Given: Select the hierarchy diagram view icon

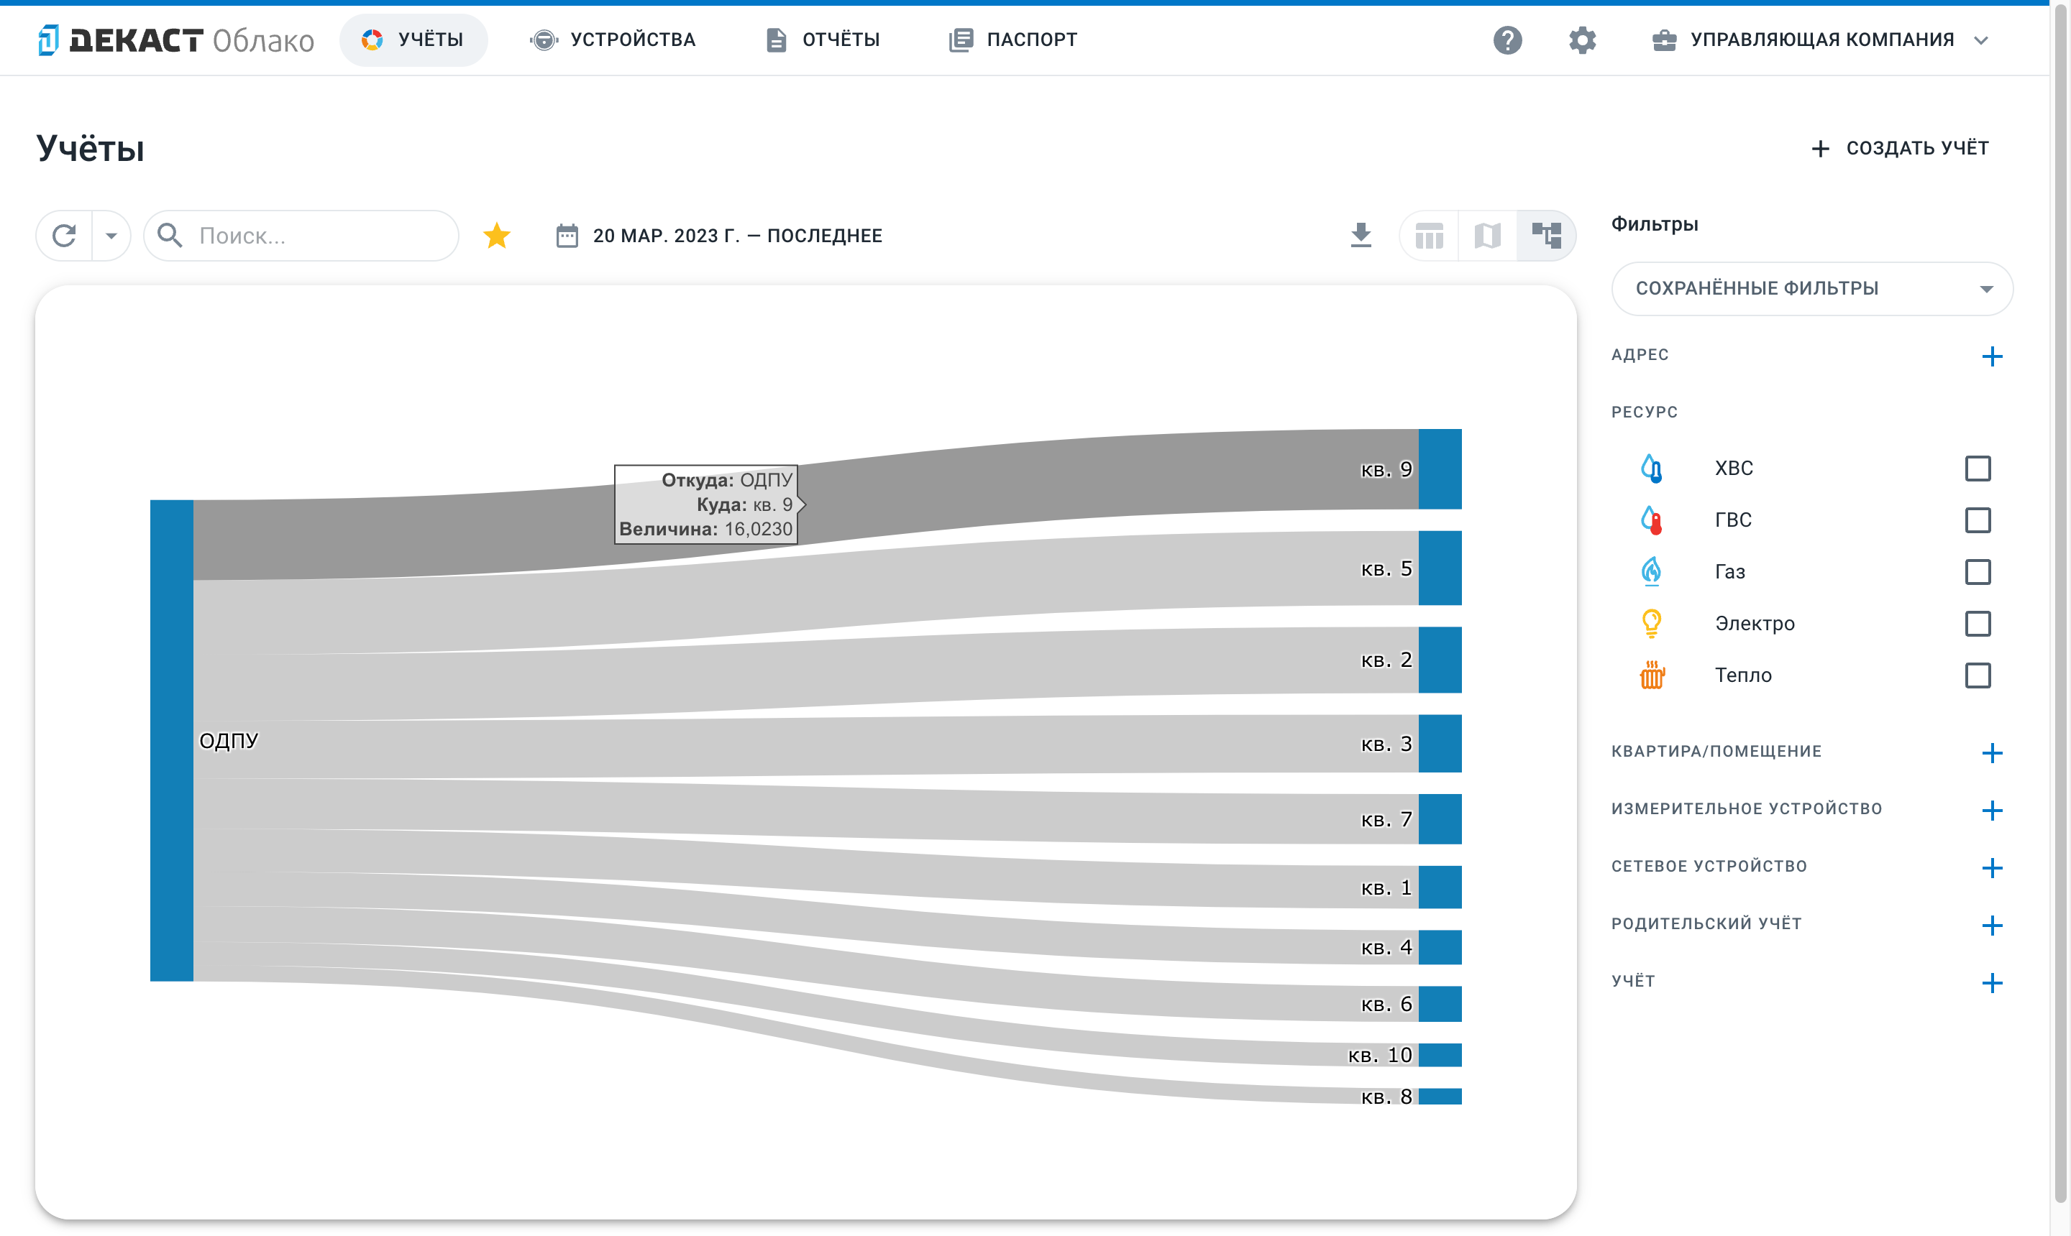Looking at the screenshot, I should (x=1546, y=236).
